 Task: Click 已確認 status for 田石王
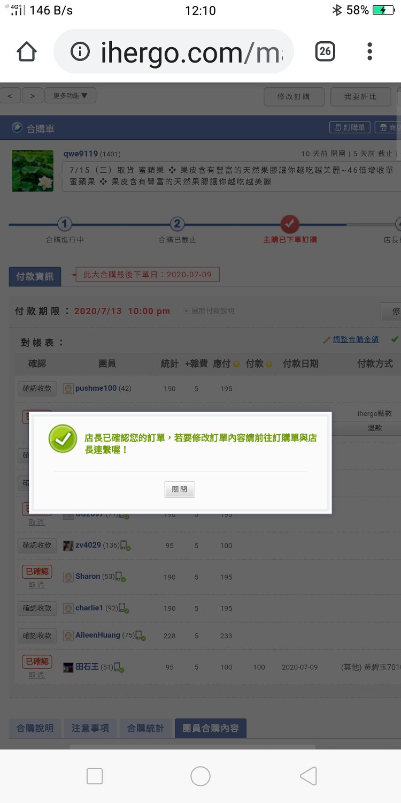point(37,662)
